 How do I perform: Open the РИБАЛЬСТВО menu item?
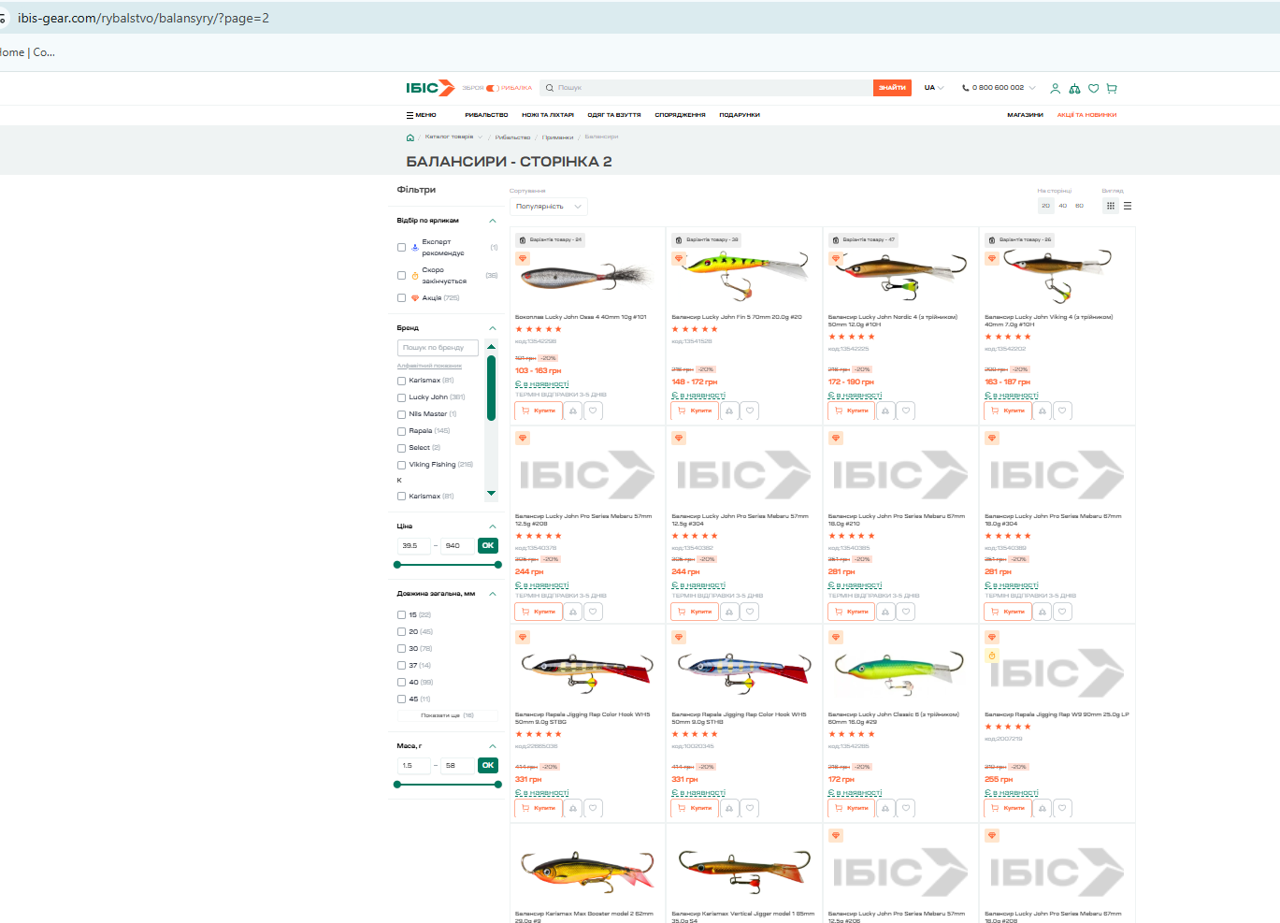click(486, 115)
